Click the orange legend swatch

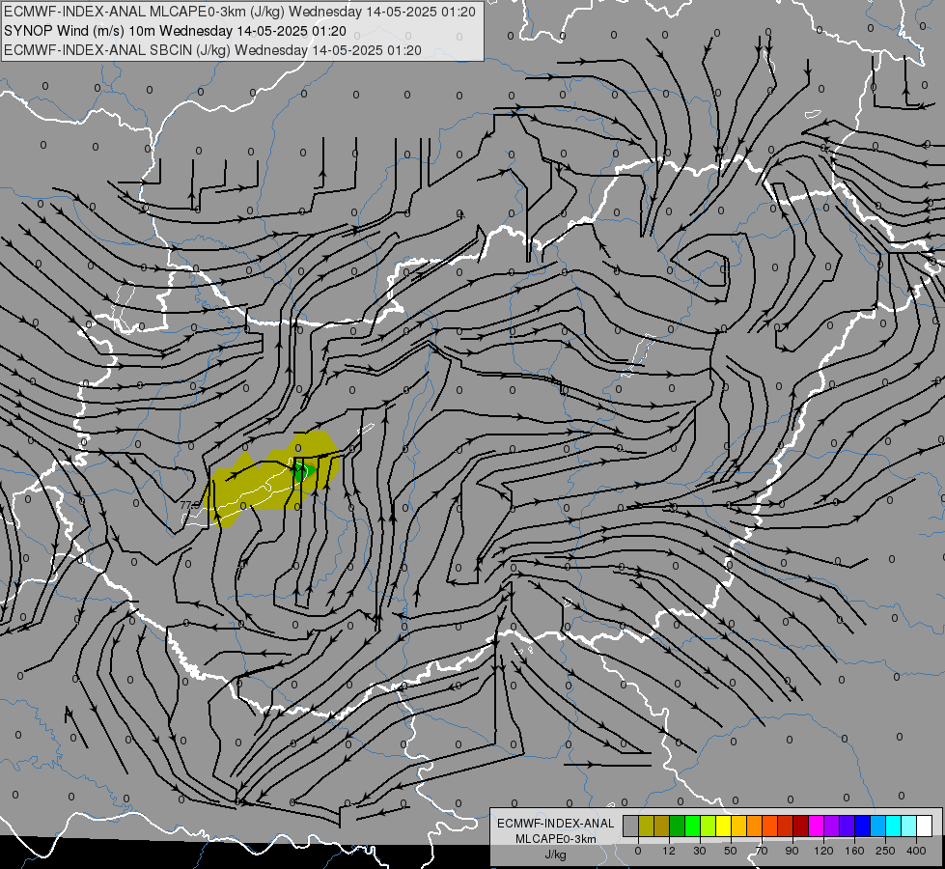tap(755, 827)
